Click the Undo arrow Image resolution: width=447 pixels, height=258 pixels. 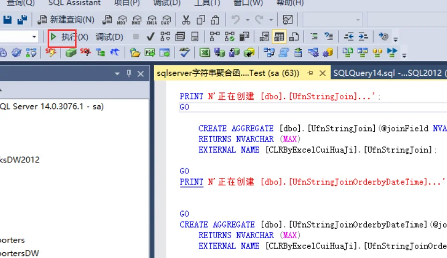tap(236, 20)
